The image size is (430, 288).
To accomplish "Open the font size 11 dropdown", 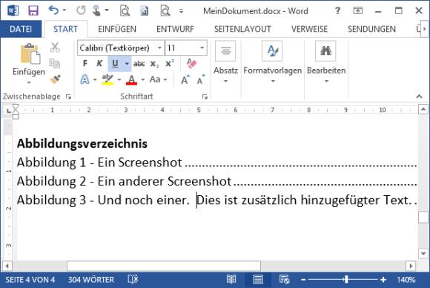I will click(202, 48).
